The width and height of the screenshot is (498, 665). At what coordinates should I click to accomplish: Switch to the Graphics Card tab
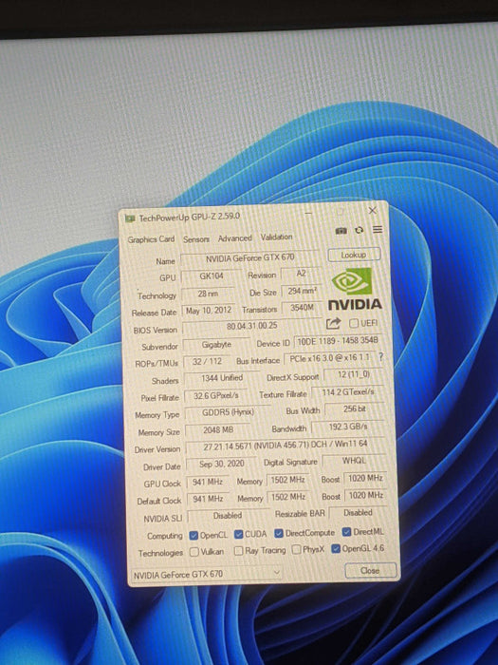point(151,239)
